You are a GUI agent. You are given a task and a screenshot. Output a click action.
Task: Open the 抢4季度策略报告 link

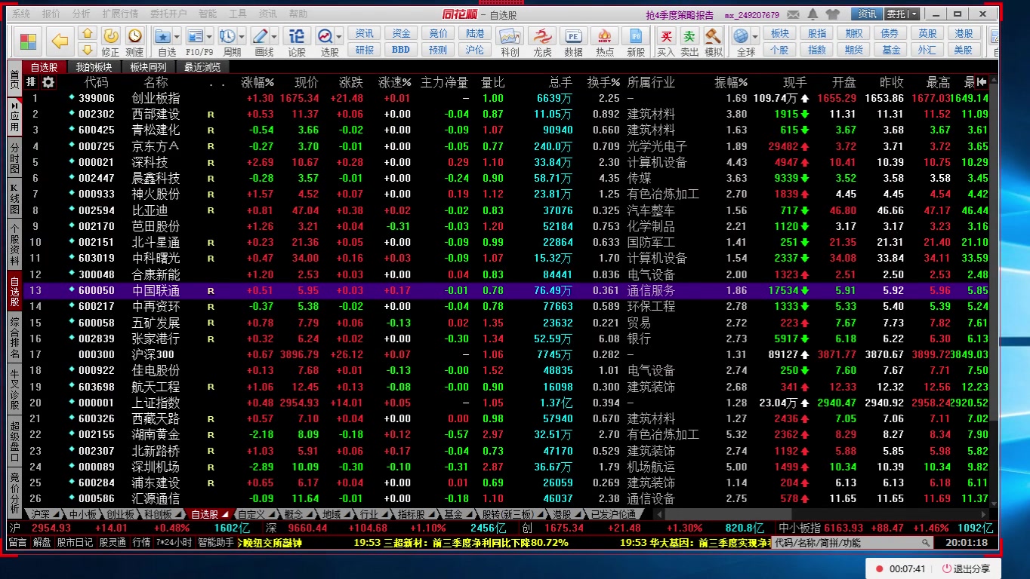coord(680,14)
